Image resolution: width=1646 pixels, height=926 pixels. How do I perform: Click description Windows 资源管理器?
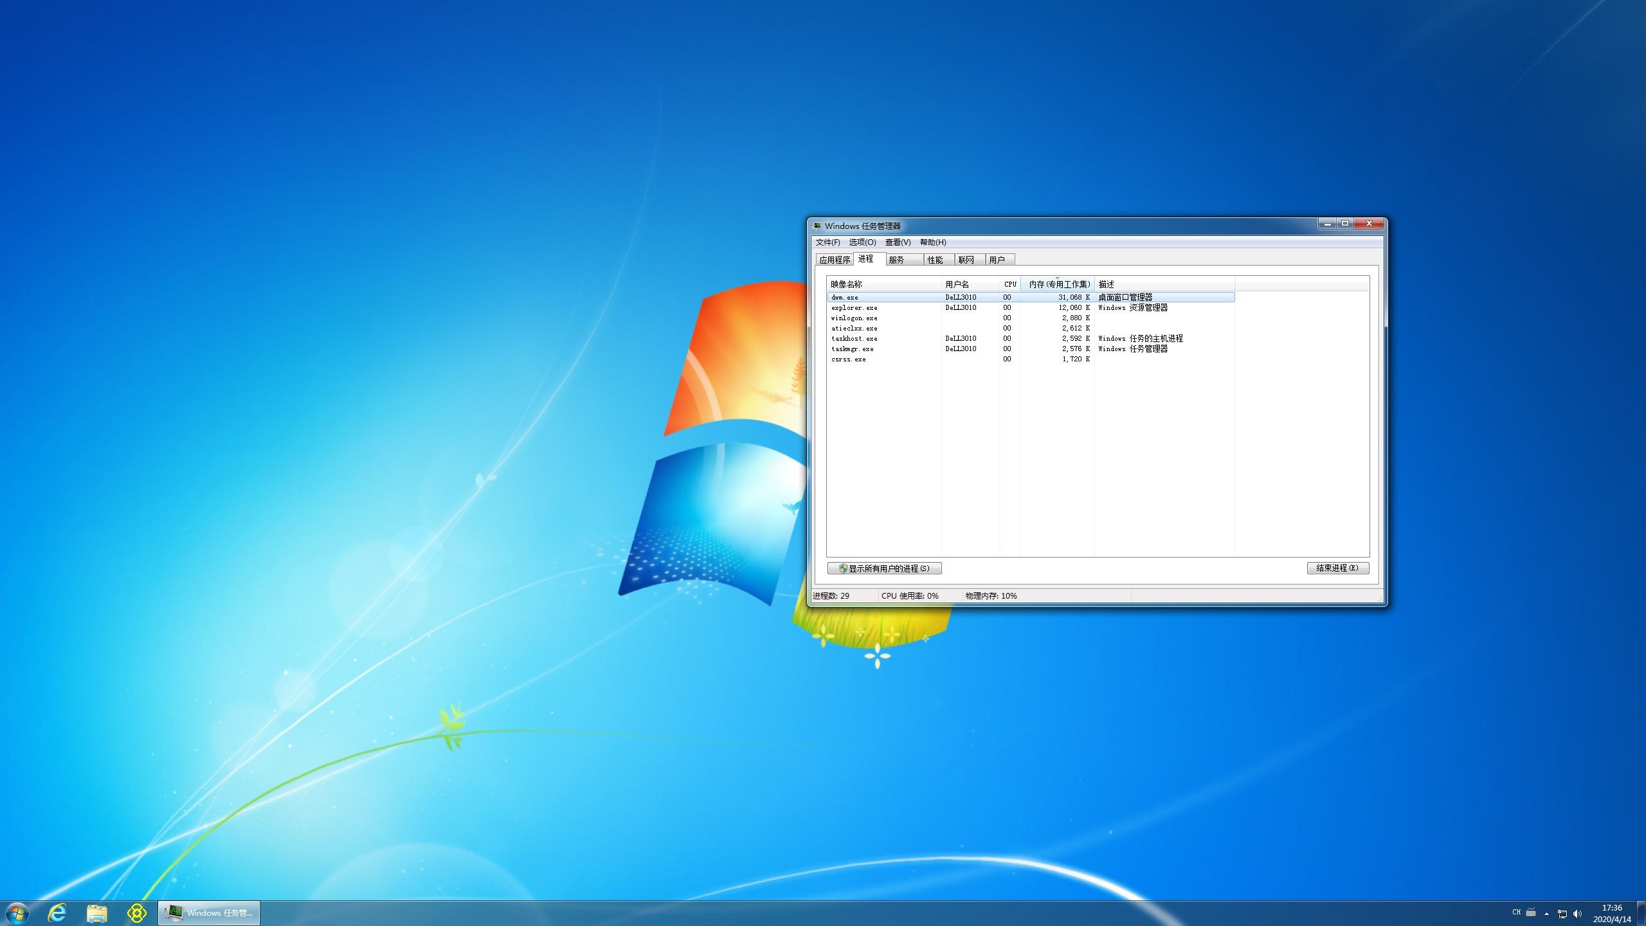(1133, 308)
